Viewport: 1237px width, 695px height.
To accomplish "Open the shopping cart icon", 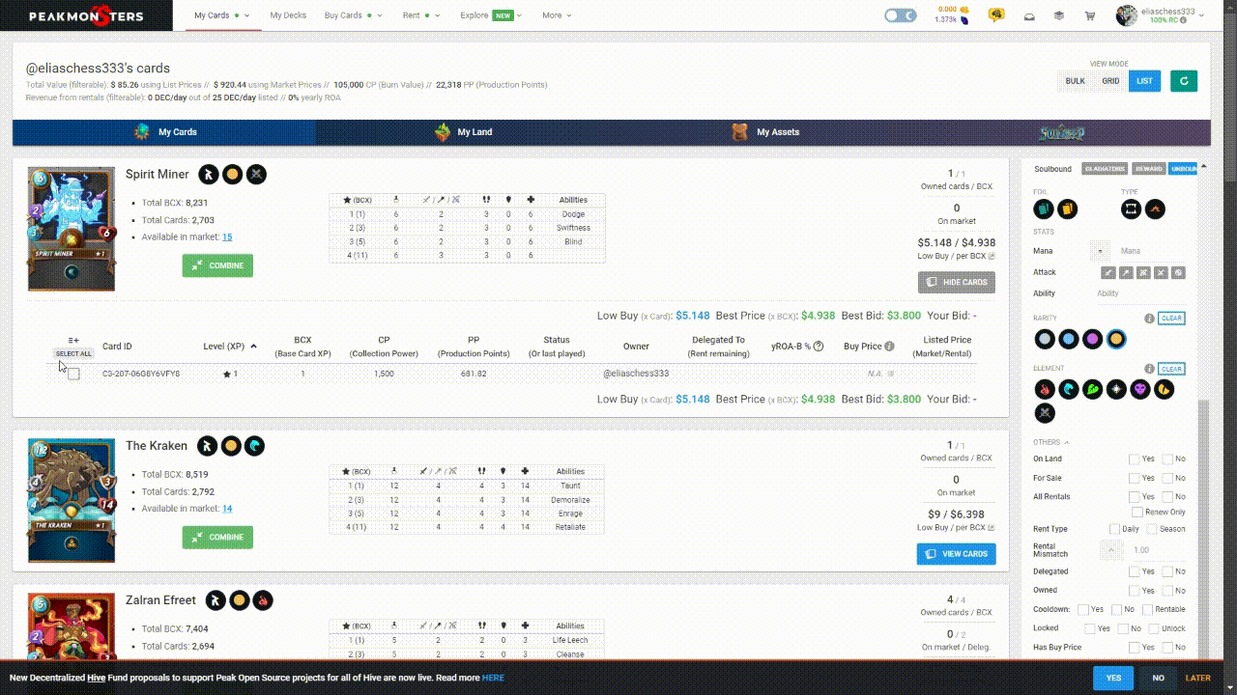I will [1090, 15].
